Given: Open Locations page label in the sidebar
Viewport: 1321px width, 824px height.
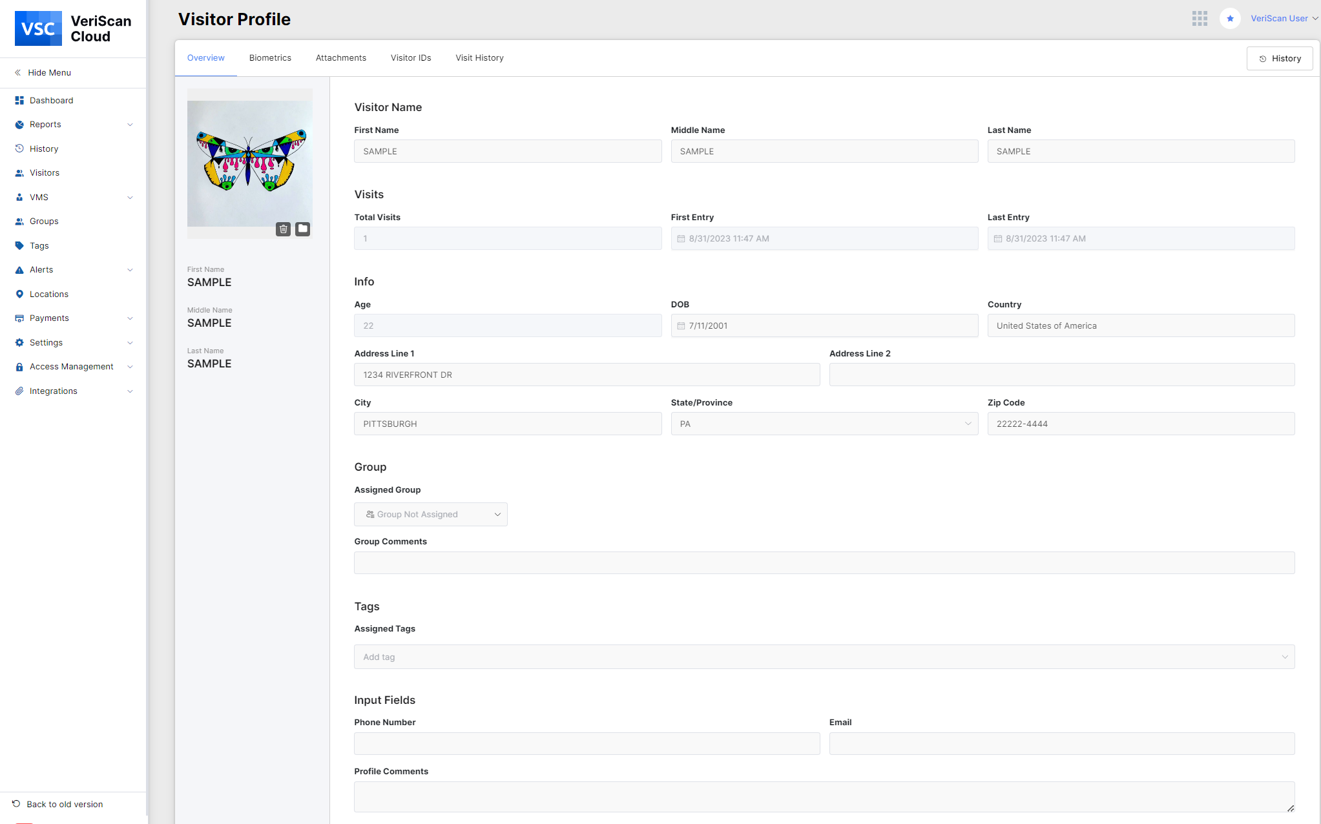Looking at the screenshot, I should click(x=49, y=294).
